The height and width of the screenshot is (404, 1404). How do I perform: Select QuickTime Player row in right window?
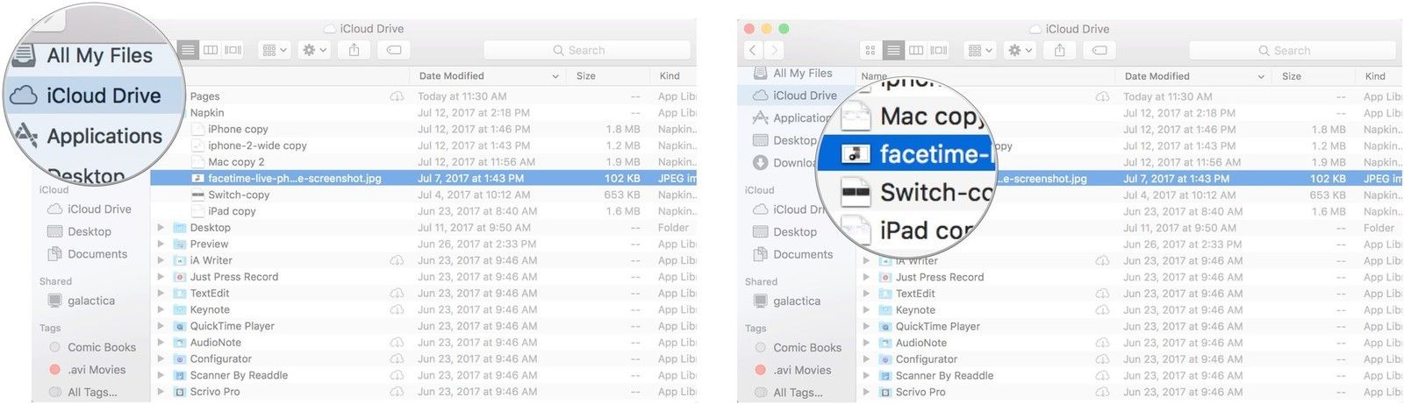tap(1129, 326)
